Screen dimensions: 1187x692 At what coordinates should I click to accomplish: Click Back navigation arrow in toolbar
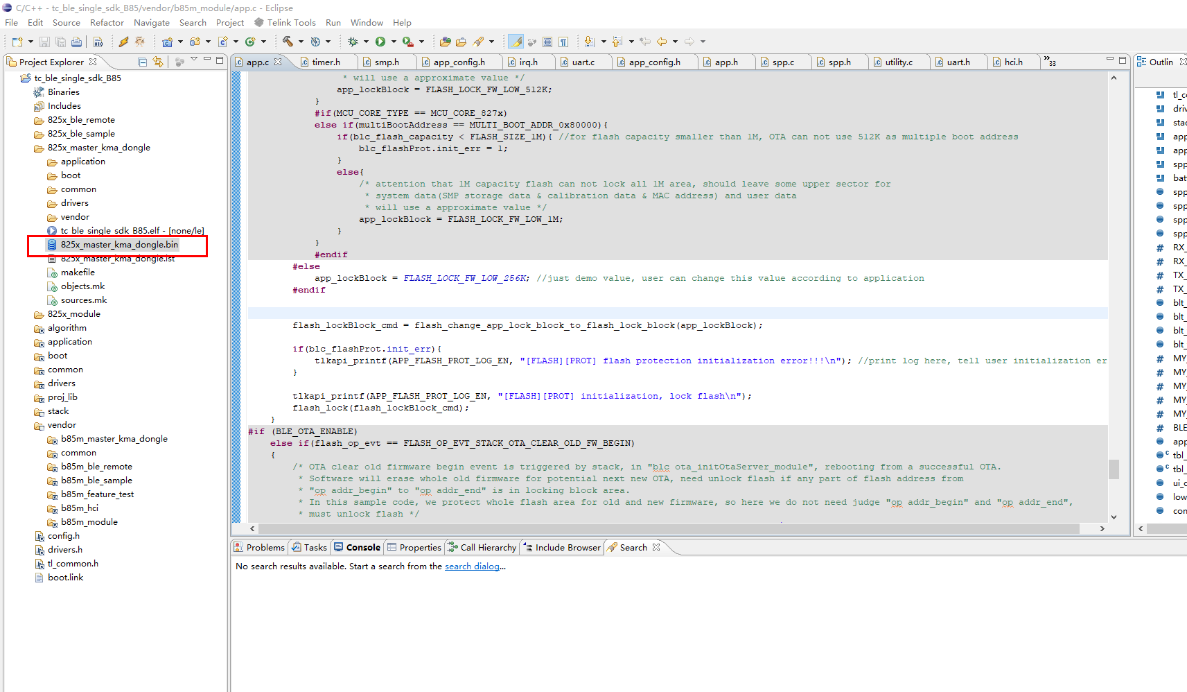662,42
